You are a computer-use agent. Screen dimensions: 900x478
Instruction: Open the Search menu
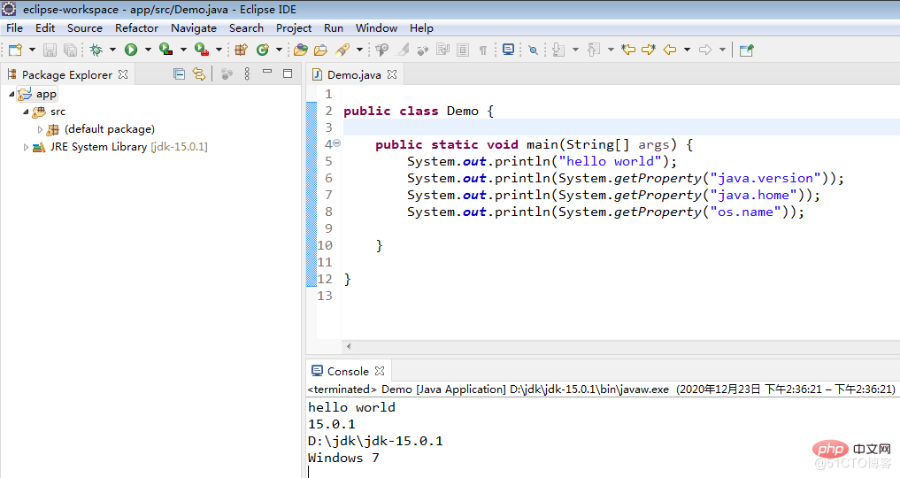click(x=246, y=28)
